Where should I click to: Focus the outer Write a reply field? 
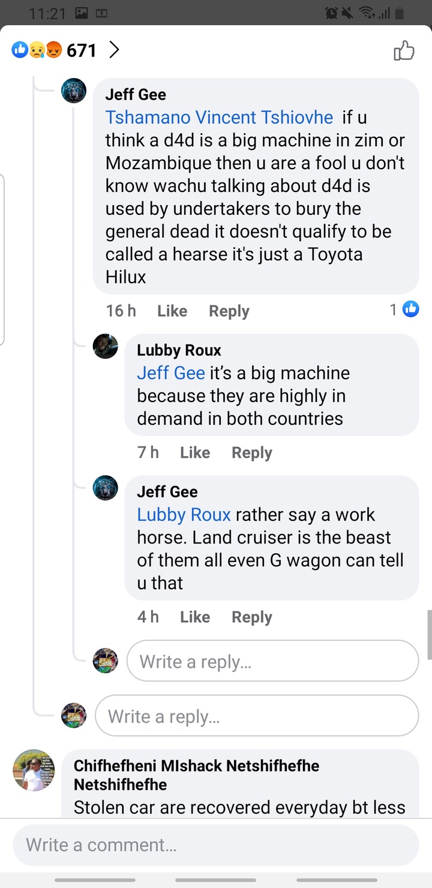257,716
